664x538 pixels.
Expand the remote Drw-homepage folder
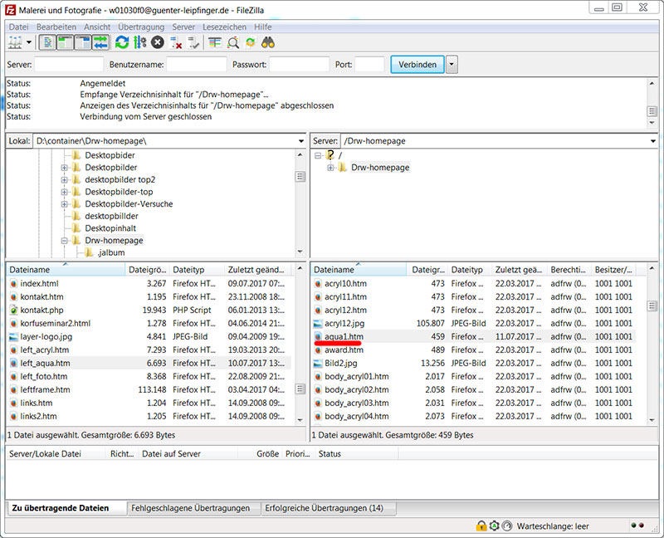coord(331,168)
